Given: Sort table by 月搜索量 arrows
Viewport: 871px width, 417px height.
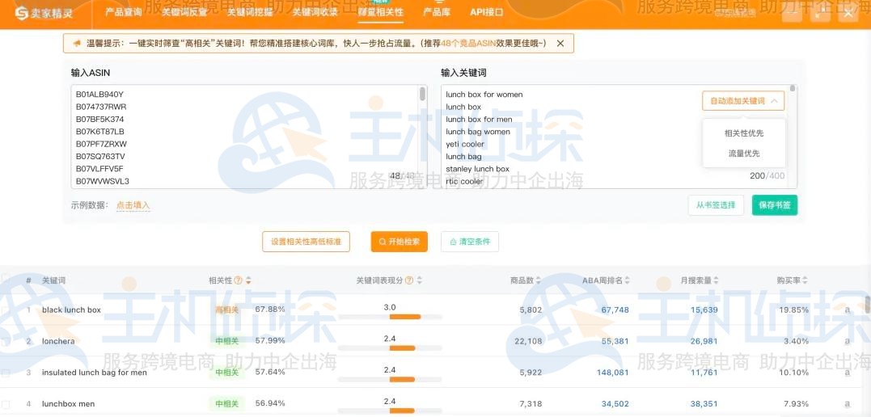Looking at the screenshot, I should [x=716, y=280].
